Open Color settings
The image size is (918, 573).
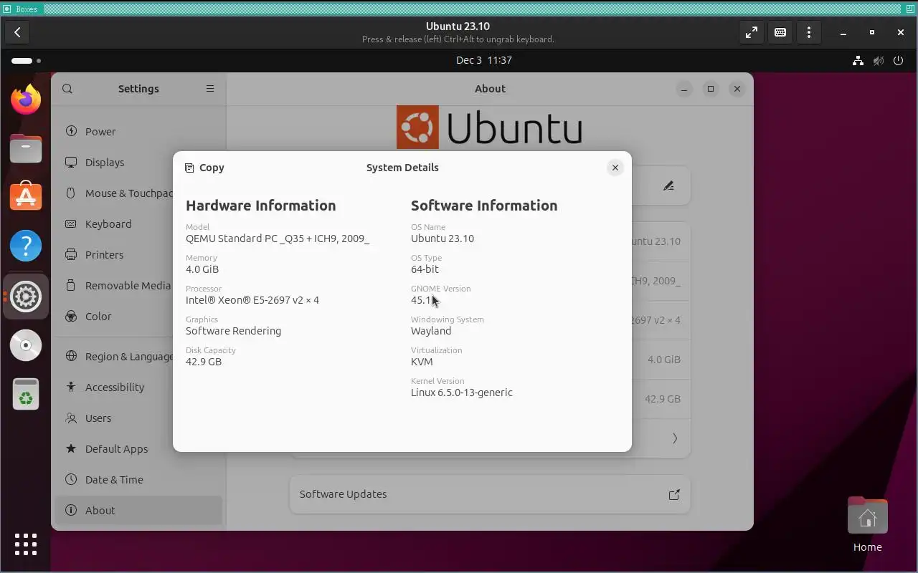click(x=138, y=317)
